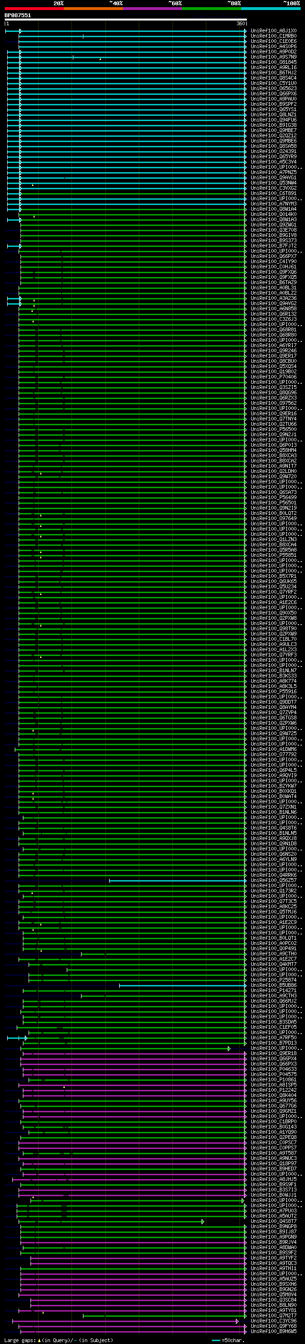305x1344 pixels.
Task: Select label UniRef100_Q9MBE6
Action: pos(274,141)
